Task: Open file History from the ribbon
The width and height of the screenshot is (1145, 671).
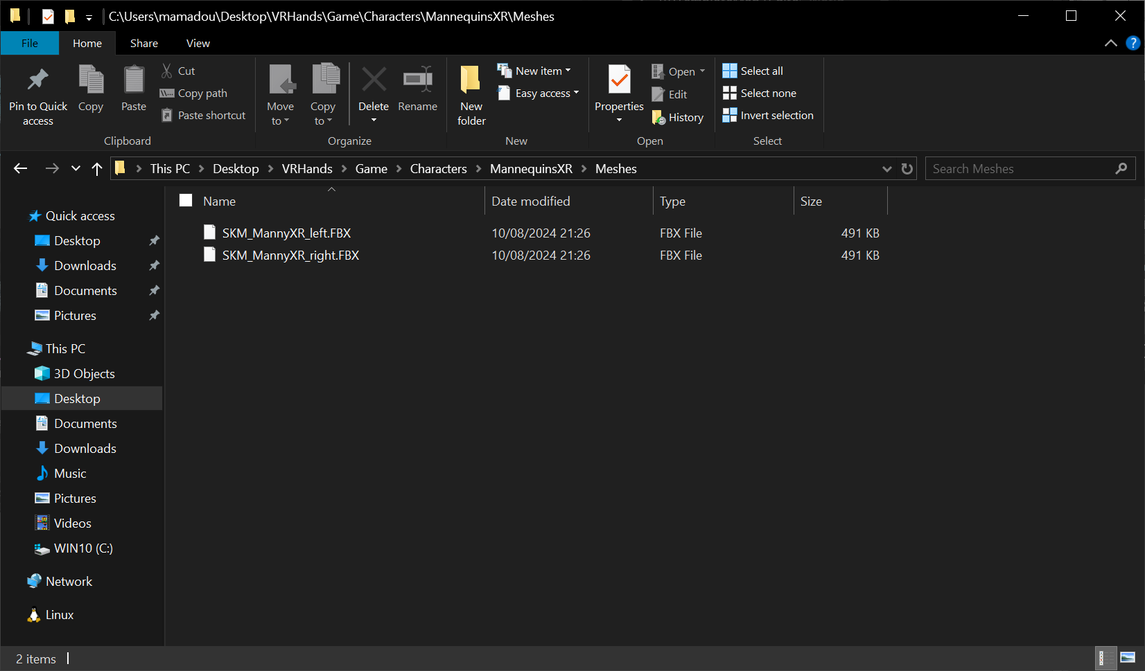Action: point(678,118)
